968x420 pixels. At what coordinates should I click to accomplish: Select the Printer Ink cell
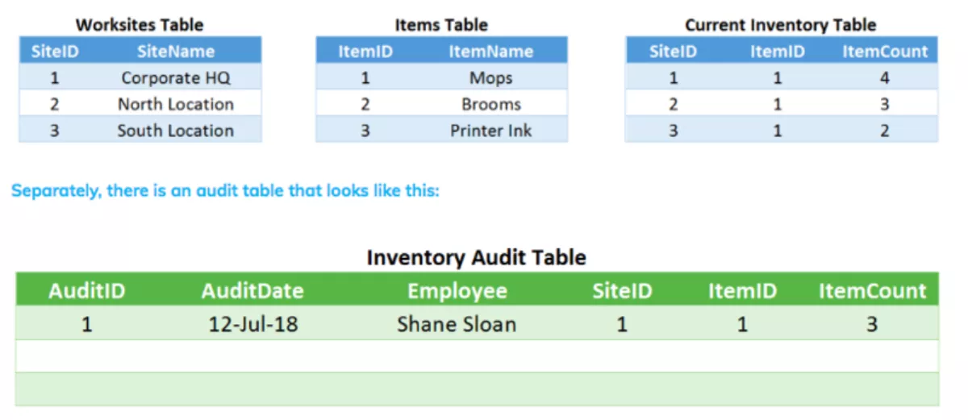tap(490, 131)
